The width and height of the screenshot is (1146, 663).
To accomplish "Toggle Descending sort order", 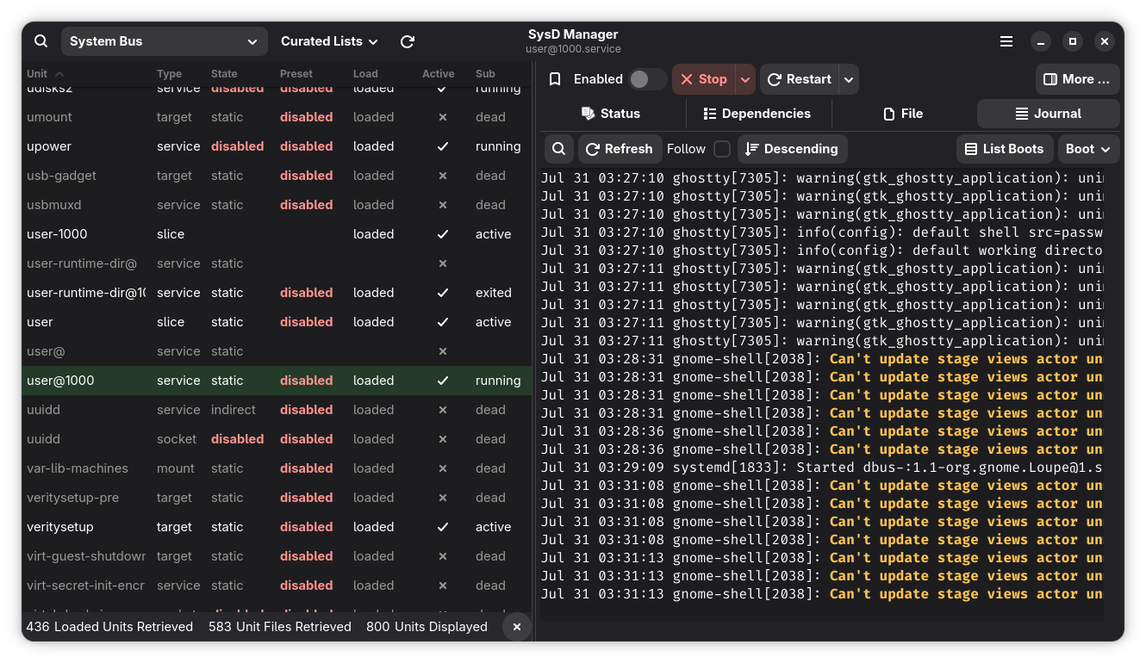I will point(793,149).
